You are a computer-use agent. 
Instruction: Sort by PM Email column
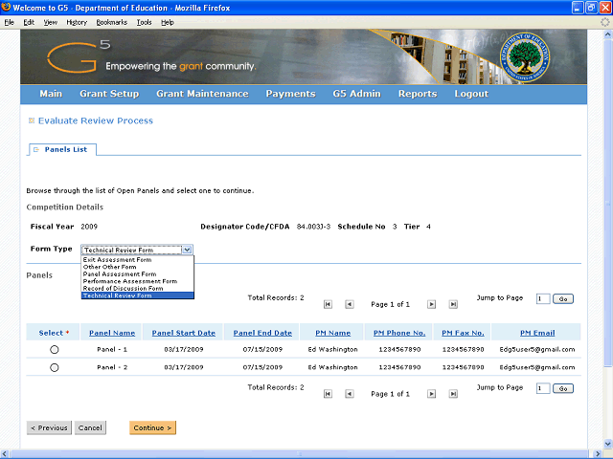tap(537, 333)
